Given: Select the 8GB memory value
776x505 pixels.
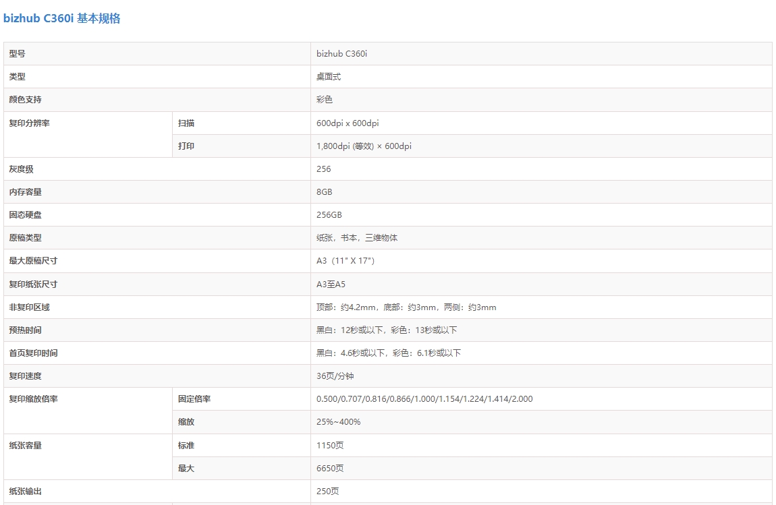Looking at the screenshot, I should (x=325, y=192).
